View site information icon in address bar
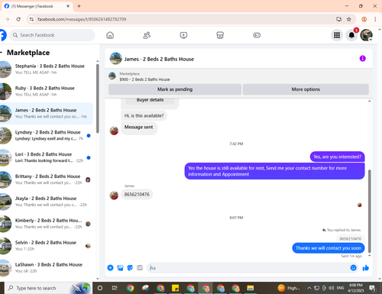The height and width of the screenshot is (294, 382). (31, 19)
